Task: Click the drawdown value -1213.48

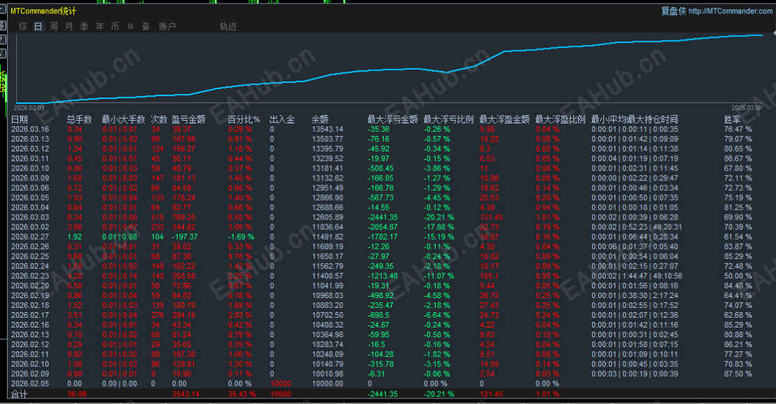Action: tap(382, 276)
